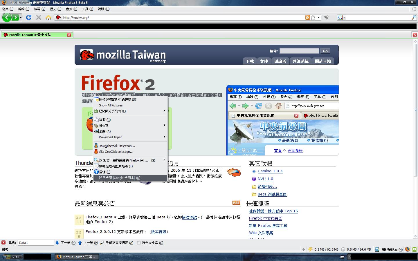Expand the DownloadHelper submenu
Screen dimensions: 418x261
click(130, 137)
